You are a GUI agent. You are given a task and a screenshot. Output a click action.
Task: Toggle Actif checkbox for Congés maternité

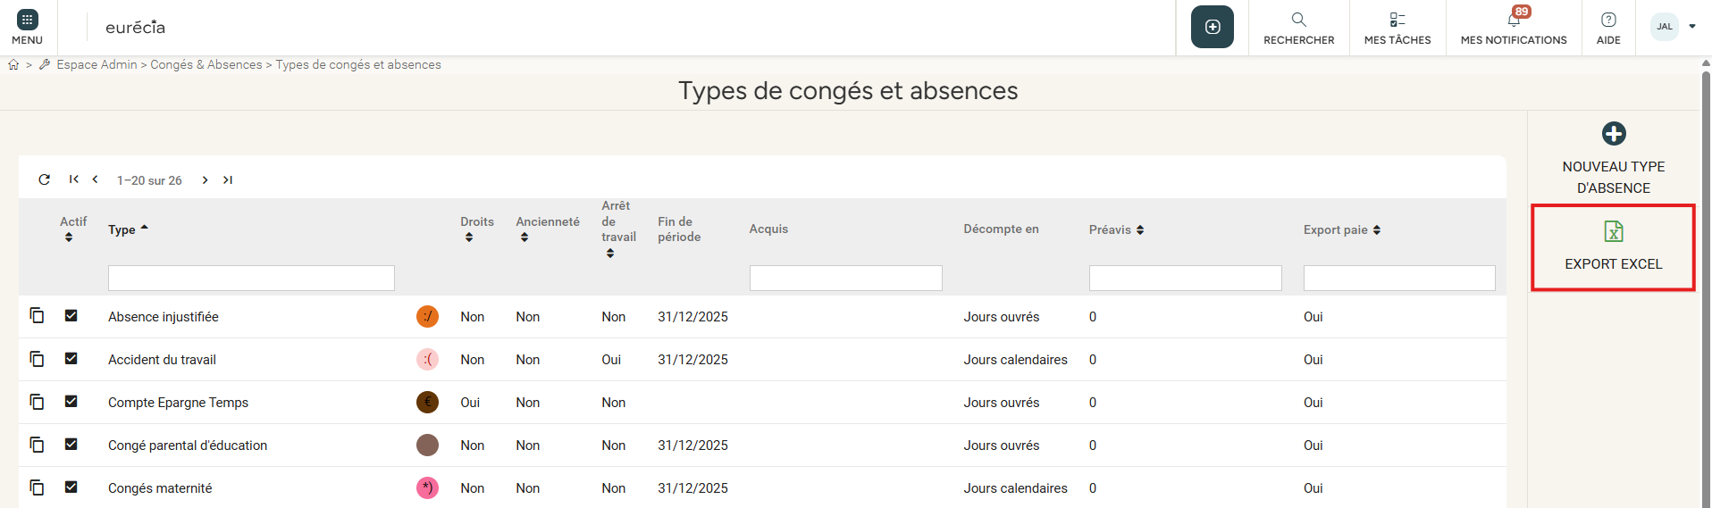point(71,487)
